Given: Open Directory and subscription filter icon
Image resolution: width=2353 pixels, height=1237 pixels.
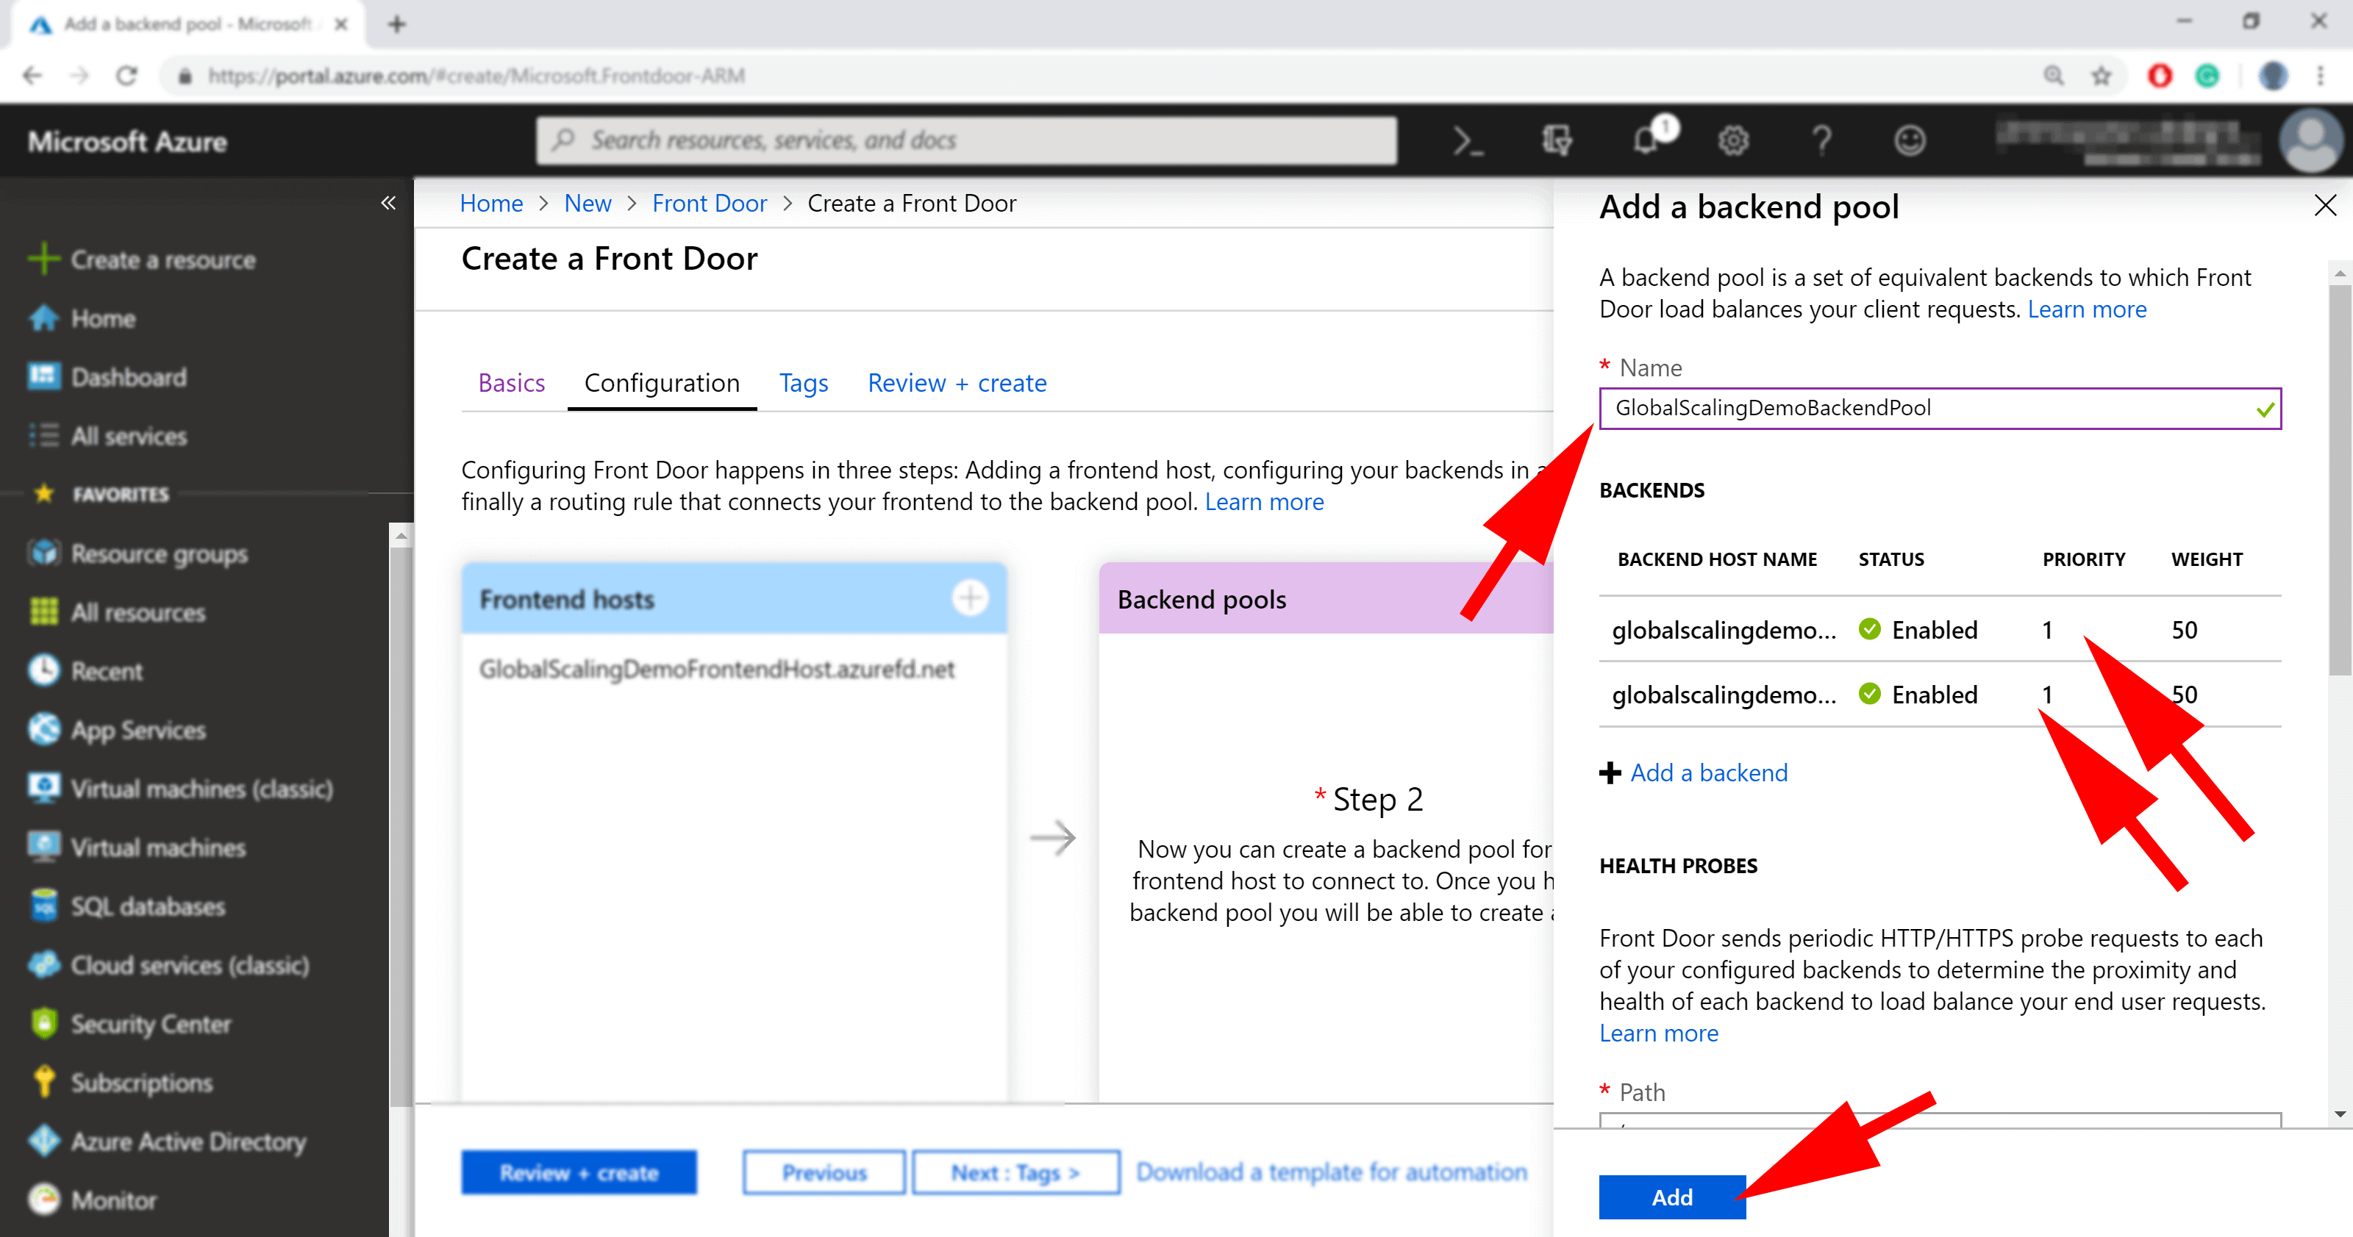Looking at the screenshot, I should click(x=1557, y=140).
